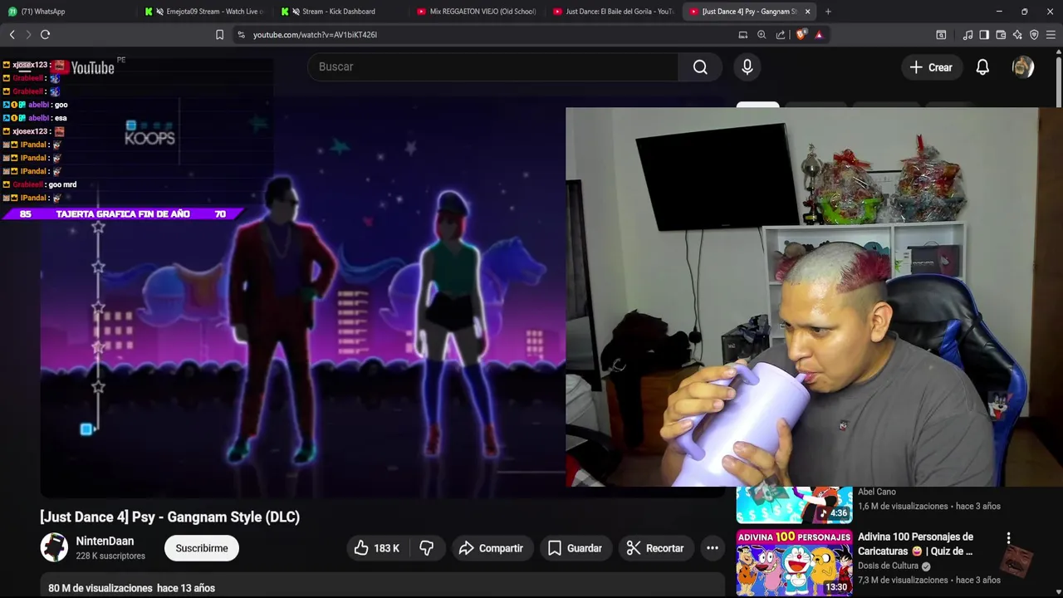The image size is (1063, 598).
Task: Start voice search with microphone icon
Action: tap(747, 67)
